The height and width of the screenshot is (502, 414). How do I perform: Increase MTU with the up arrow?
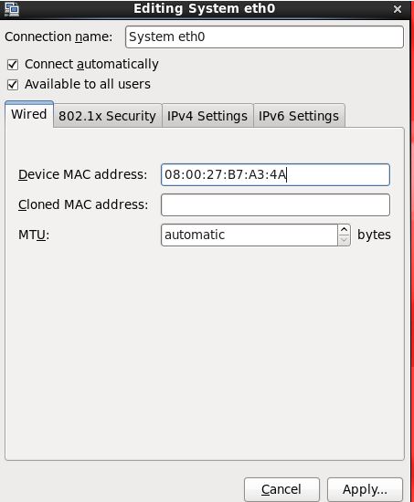(344, 229)
